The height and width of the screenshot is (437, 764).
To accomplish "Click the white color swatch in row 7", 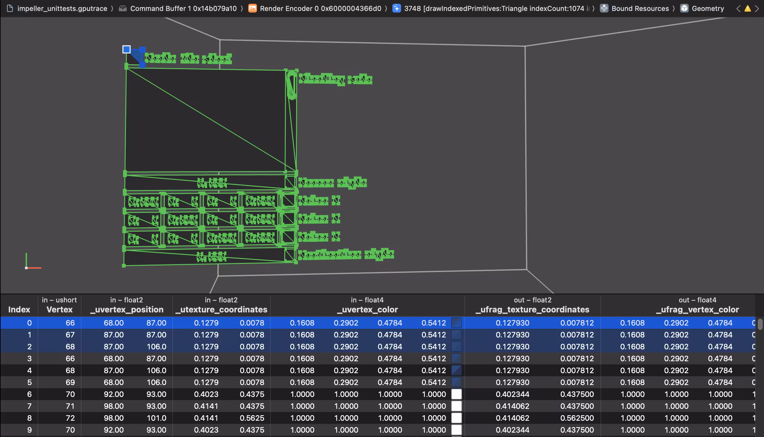I will pos(456,406).
